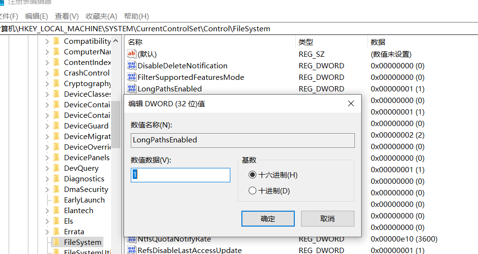Expand the DeviceGuard tree node
Screen dimensions: 478x254
click(47, 126)
